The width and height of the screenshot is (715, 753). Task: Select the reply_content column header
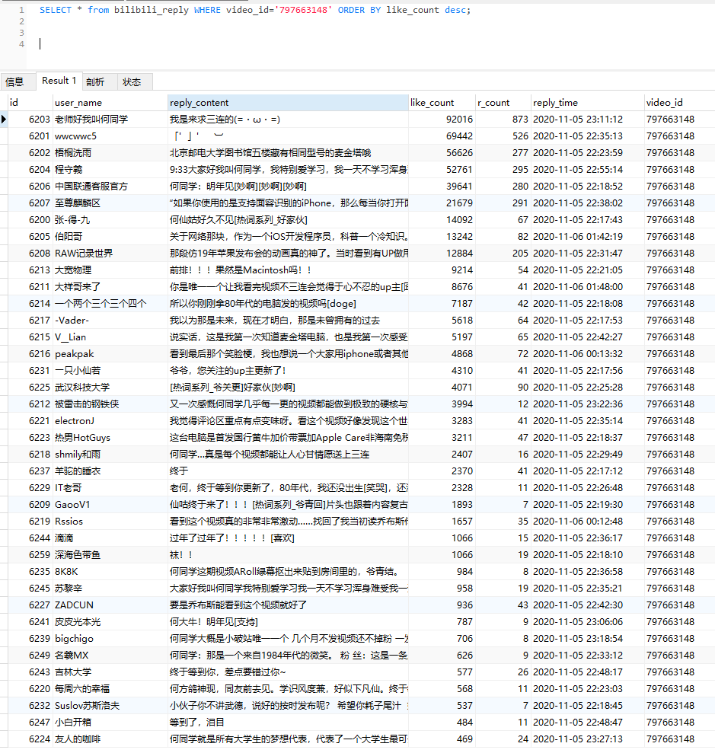(x=288, y=102)
